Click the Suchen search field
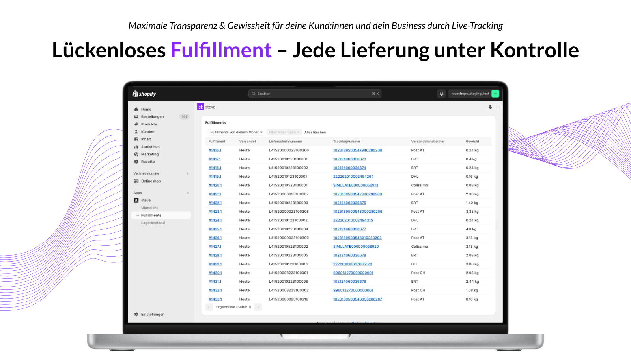The width and height of the screenshot is (631, 354). tap(315, 94)
